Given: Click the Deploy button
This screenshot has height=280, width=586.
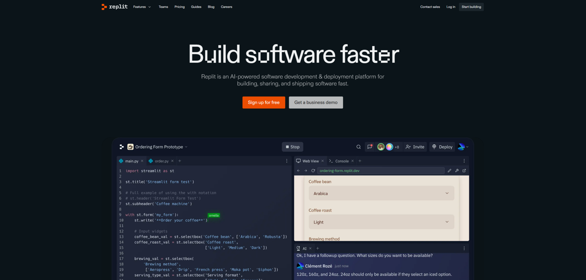Looking at the screenshot, I should (x=442, y=147).
